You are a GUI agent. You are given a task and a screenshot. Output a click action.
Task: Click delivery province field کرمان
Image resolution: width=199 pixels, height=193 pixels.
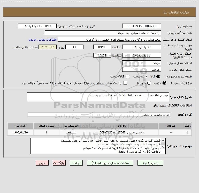pyautogui.click(x=142, y=63)
